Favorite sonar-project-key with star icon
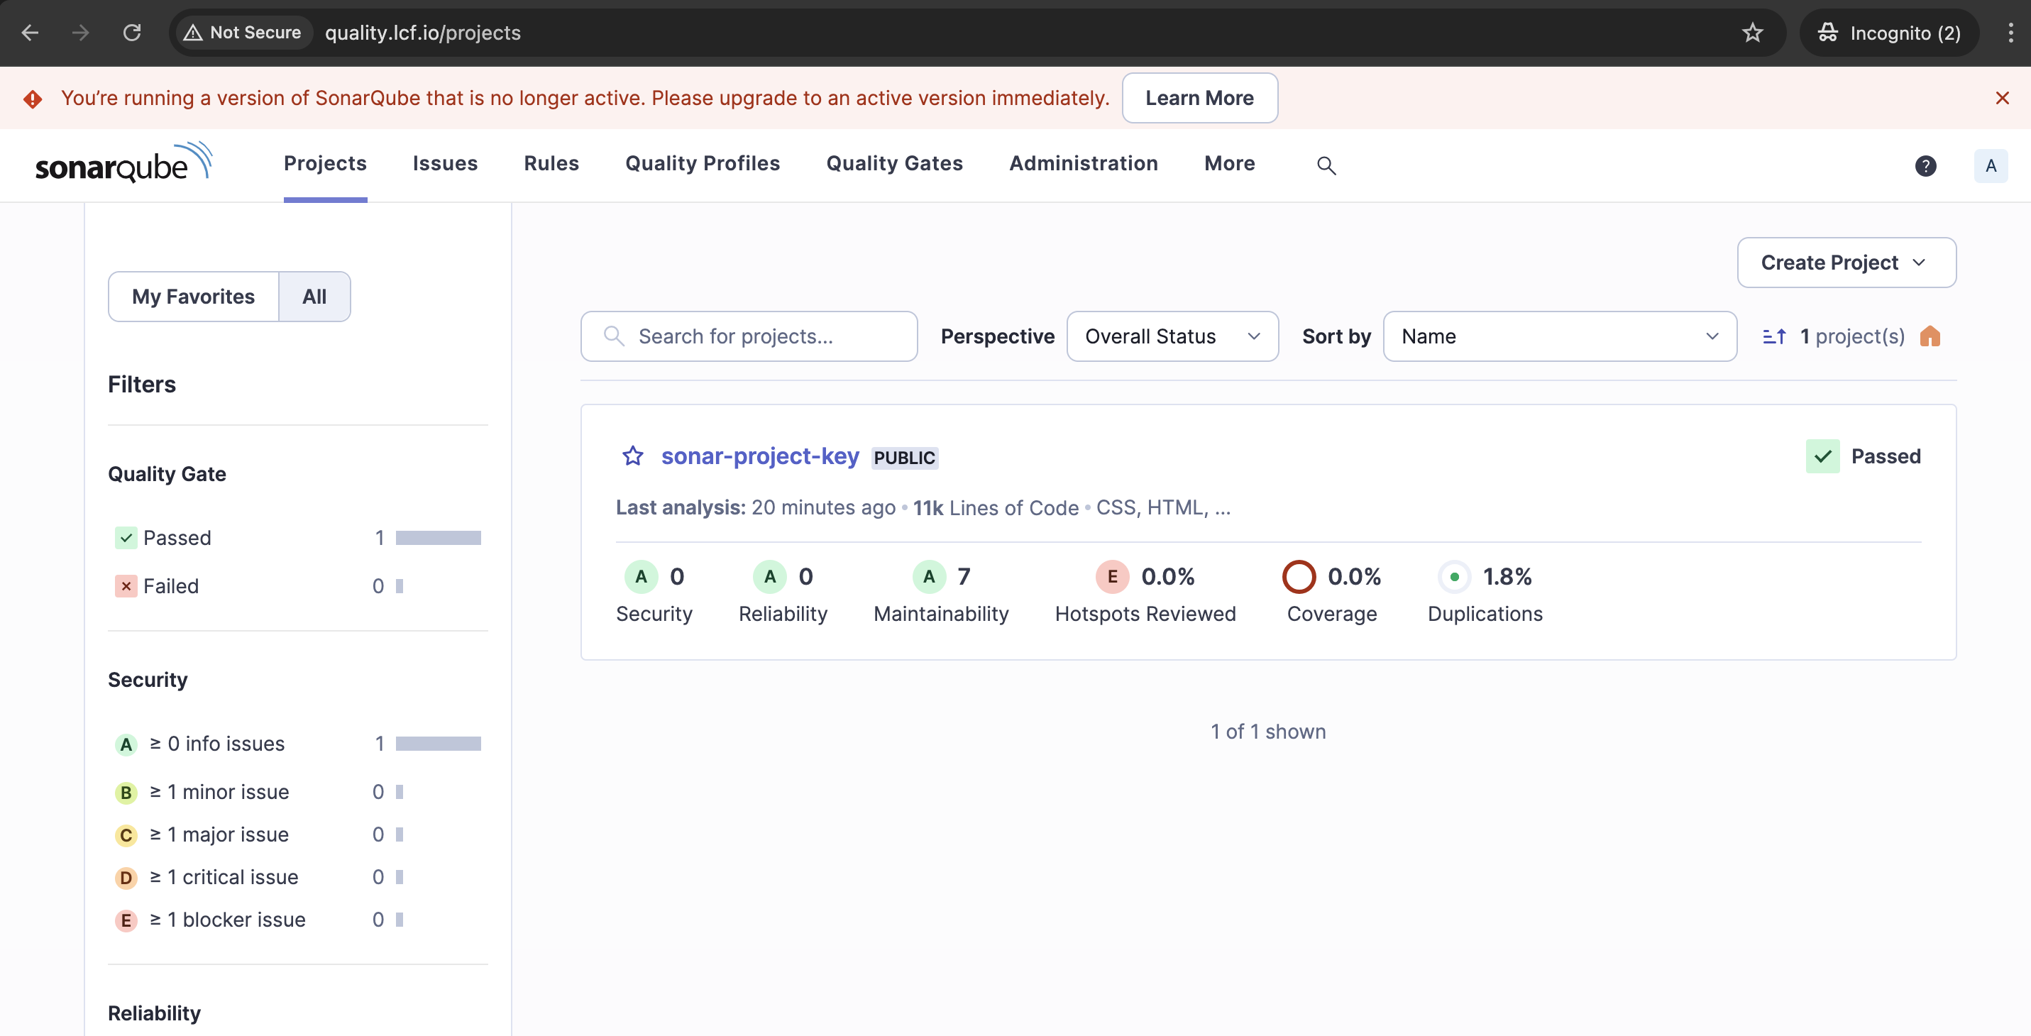 pyautogui.click(x=632, y=456)
